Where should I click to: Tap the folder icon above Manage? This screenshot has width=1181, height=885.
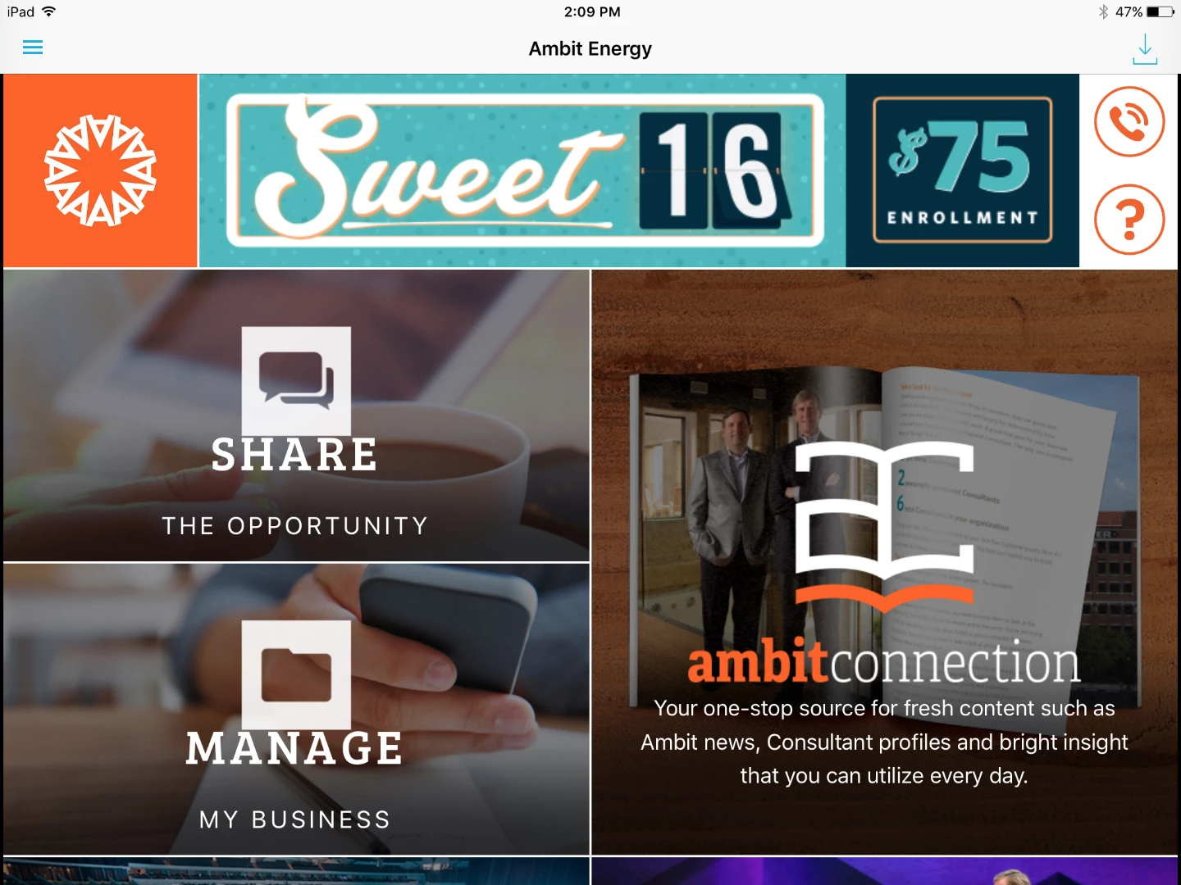tap(296, 674)
